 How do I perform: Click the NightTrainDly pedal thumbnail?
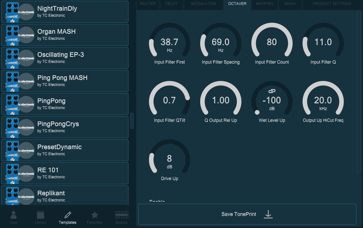[12, 12]
